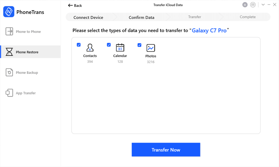Click the Galaxy C7 Pro device name
The height and width of the screenshot is (167, 279).
[x=209, y=30]
